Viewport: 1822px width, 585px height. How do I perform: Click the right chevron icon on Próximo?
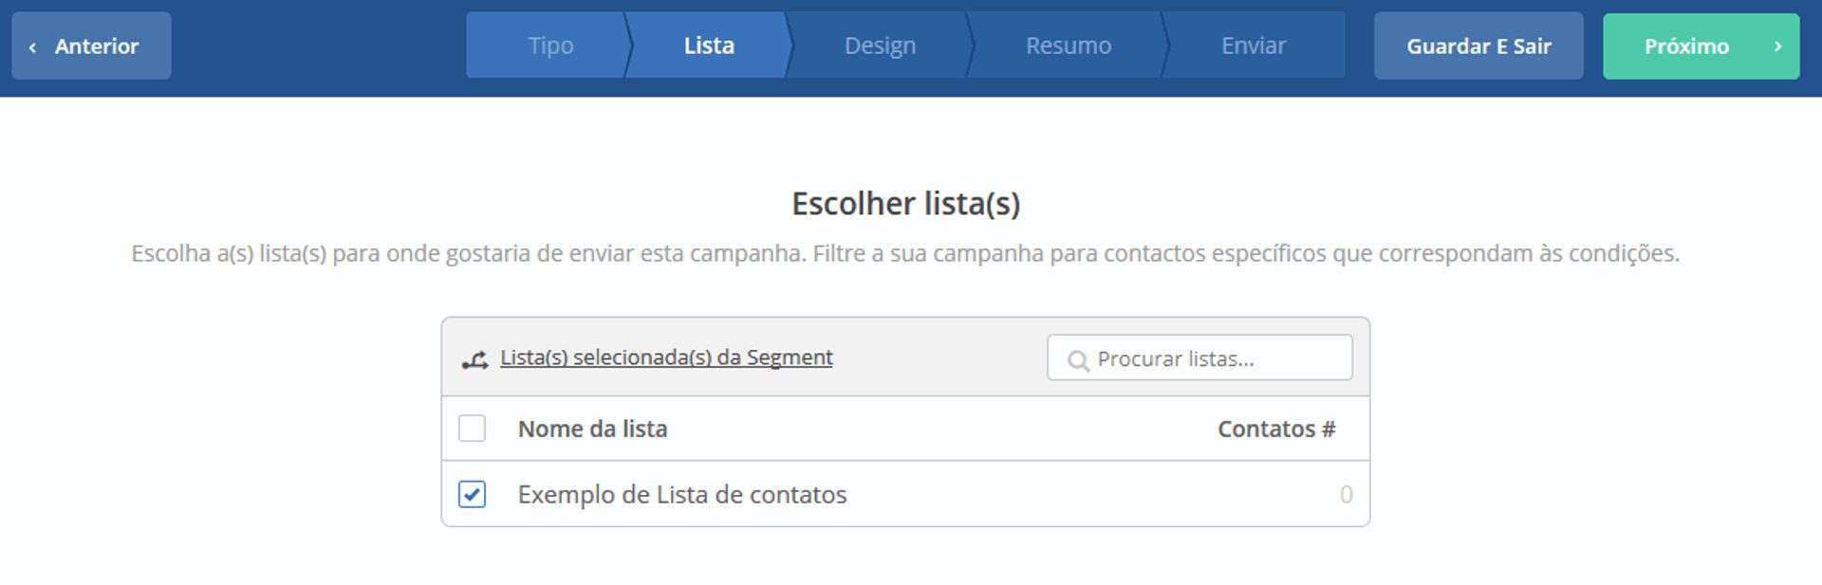pos(1777,46)
